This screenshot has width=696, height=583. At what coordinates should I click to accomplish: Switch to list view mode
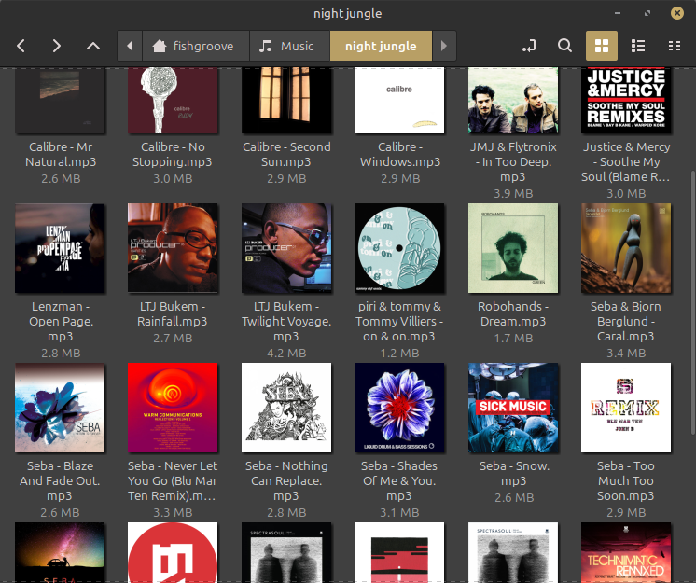pos(638,46)
